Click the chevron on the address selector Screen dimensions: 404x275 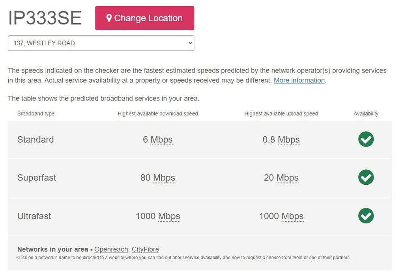pyautogui.click(x=190, y=43)
